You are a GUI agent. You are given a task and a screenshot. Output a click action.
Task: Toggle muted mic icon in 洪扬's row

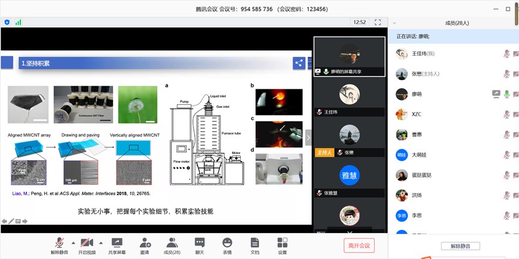click(x=506, y=195)
